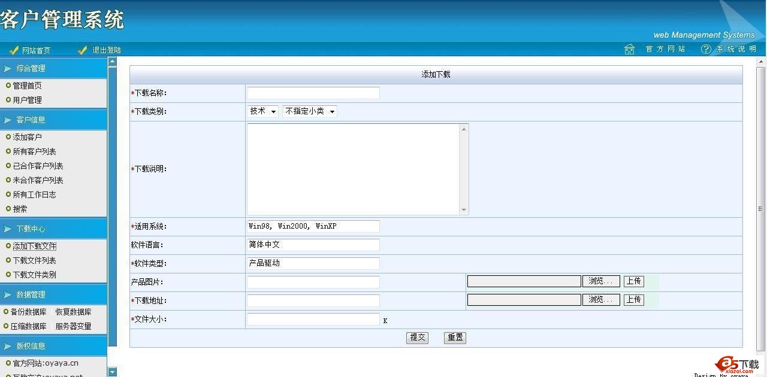Click the 下载说明 textarea scroll-up arrow

pos(464,129)
